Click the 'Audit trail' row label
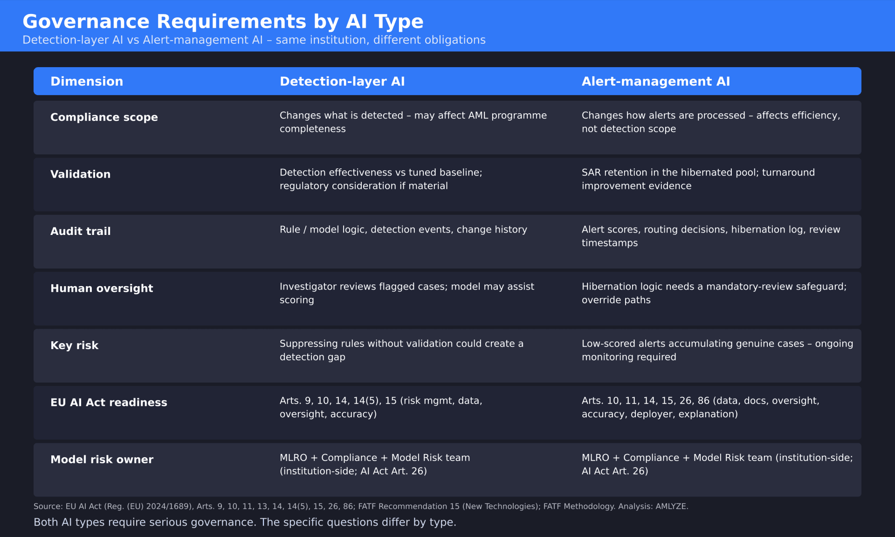The height and width of the screenshot is (537, 895). (81, 231)
